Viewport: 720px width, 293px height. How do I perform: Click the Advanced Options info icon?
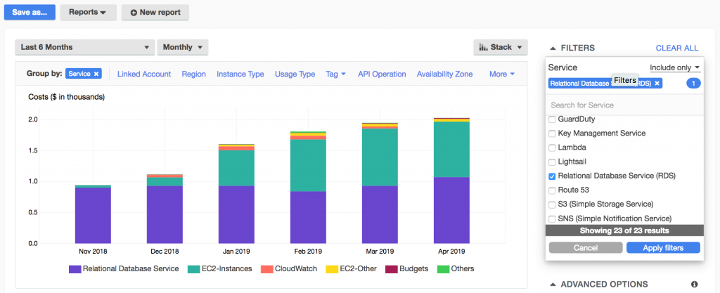pos(695,284)
